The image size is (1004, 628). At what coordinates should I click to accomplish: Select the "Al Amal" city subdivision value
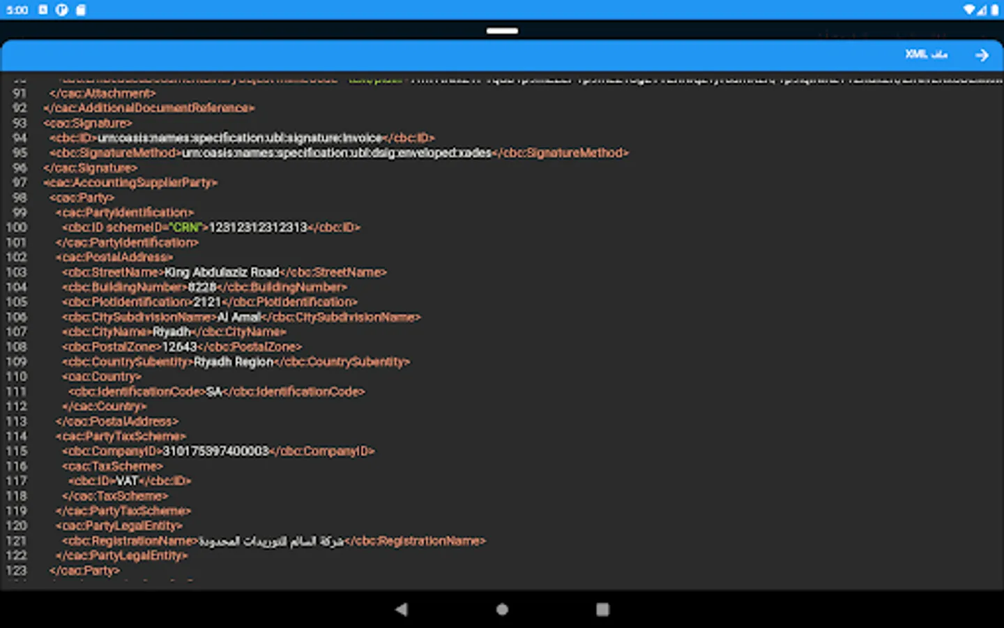click(239, 317)
